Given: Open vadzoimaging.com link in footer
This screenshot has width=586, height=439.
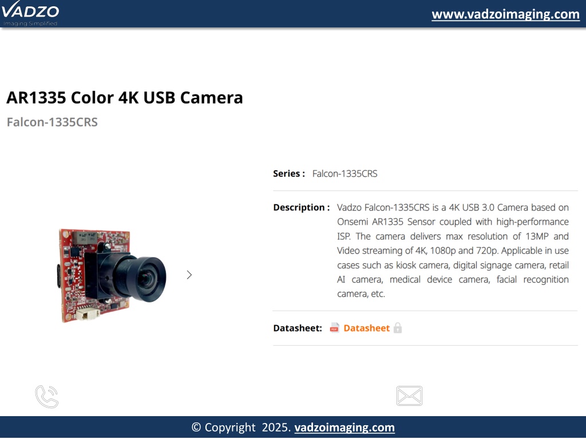Looking at the screenshot, I should (x=344, y=428).
